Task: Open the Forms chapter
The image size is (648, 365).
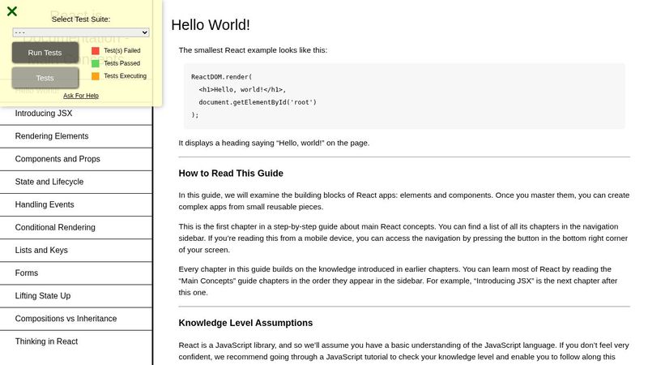Action: coord(76,273)
